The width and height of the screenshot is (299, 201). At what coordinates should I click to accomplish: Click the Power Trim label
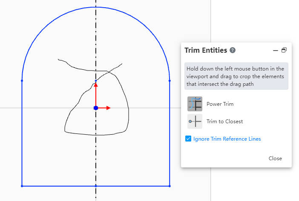(x=220, y=104)
